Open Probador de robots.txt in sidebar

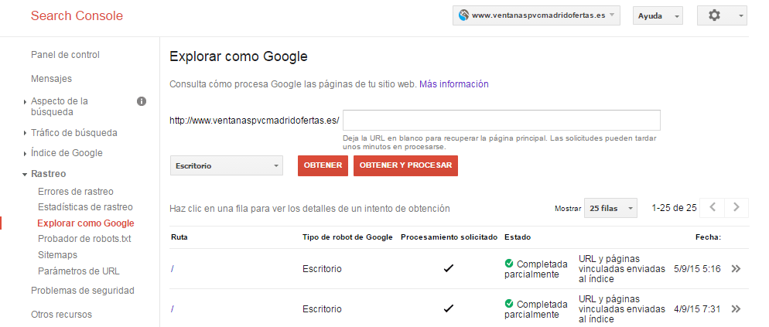click(84, 239)
